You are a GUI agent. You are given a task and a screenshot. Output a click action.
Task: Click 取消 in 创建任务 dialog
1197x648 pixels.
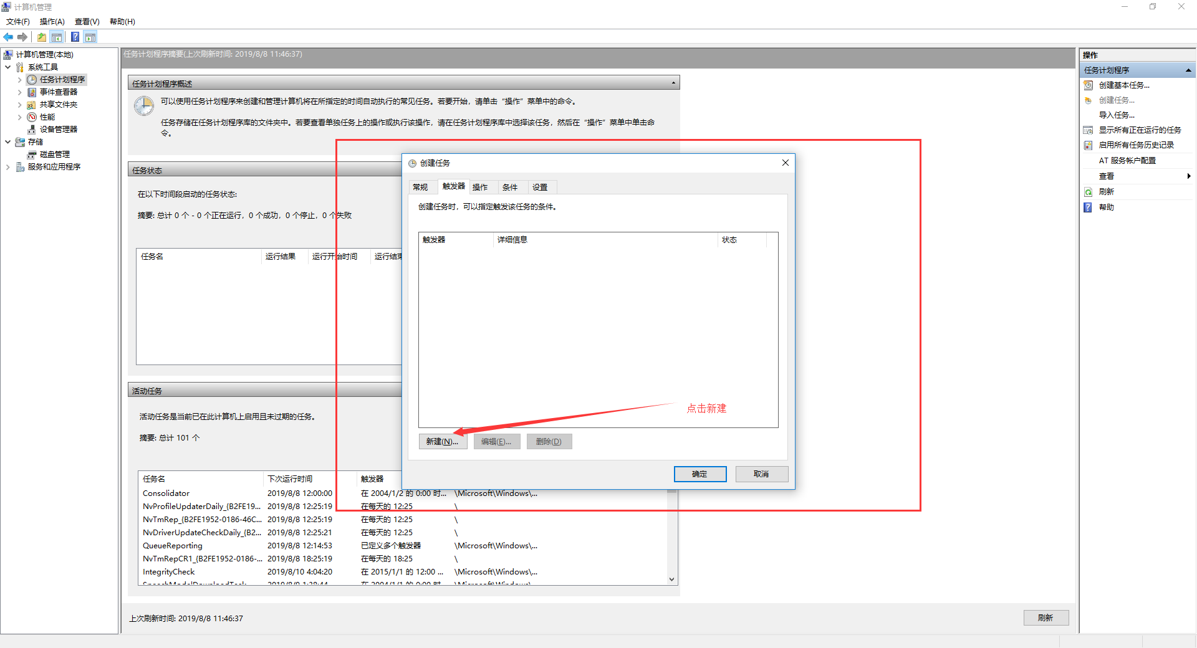pyautogui.click(x=761, y=474)
